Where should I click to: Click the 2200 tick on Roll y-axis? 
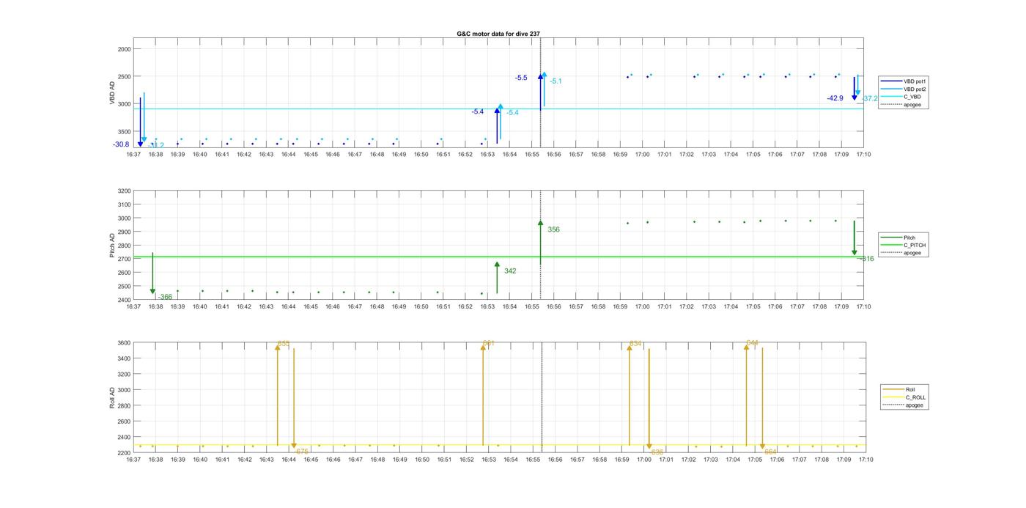click(x=124, y=453)
